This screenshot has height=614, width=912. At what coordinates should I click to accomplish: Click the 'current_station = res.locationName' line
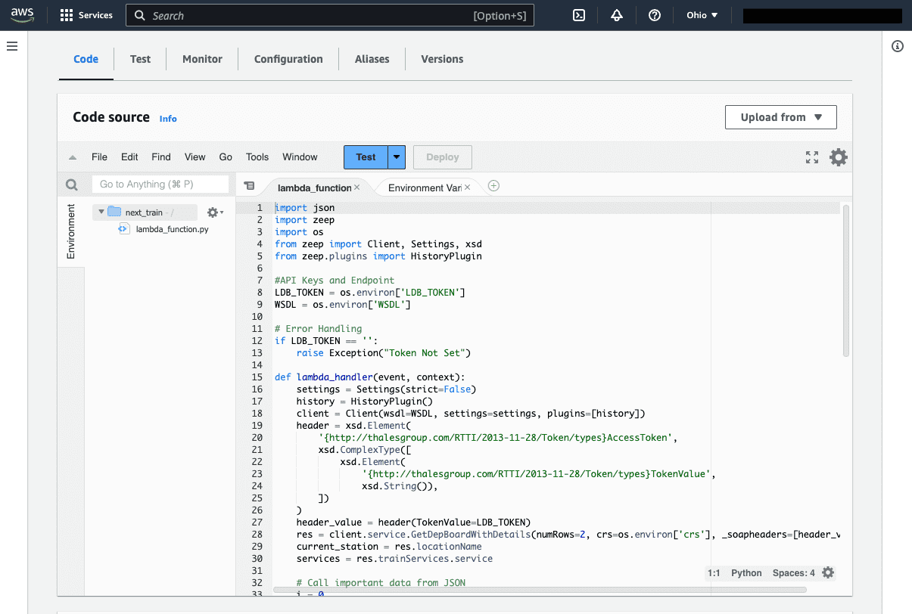[x=389, y=547]
